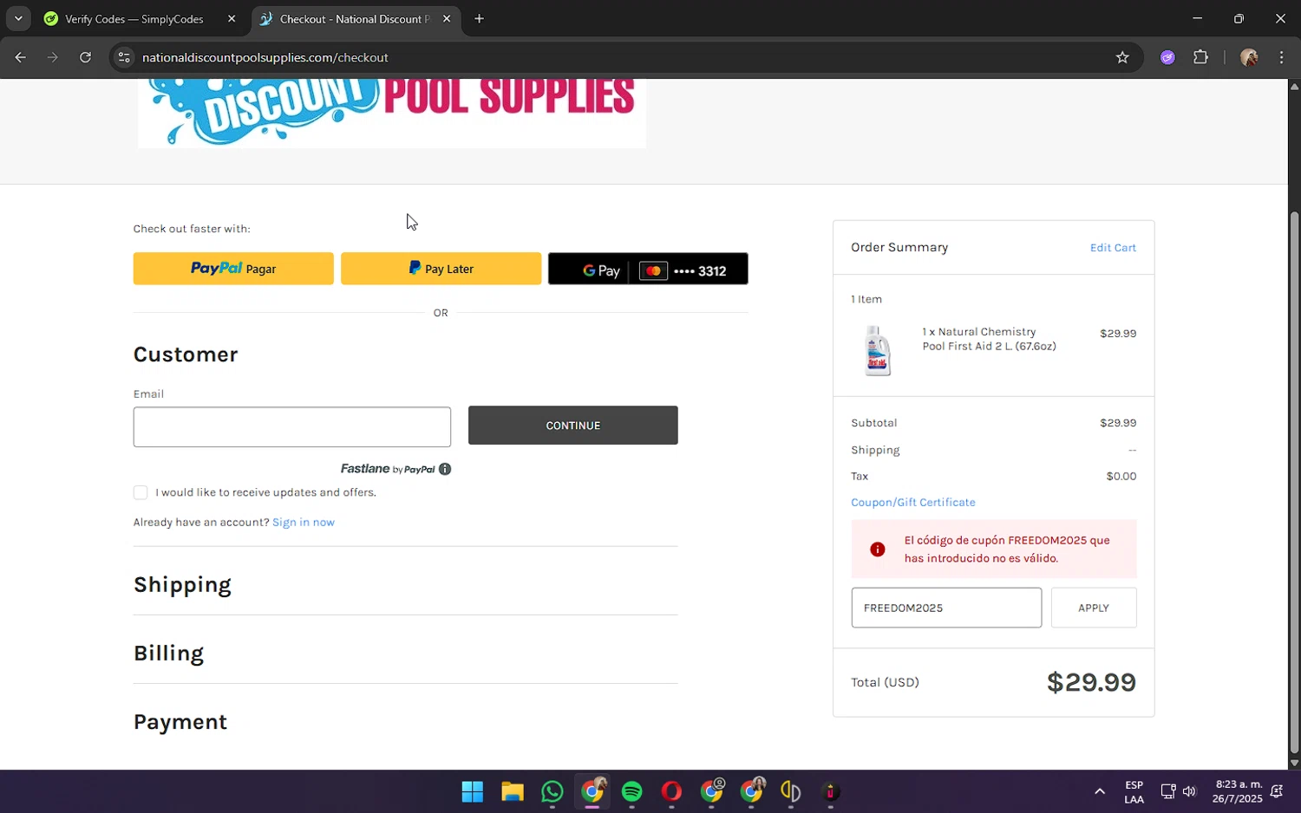
Task: Choose the PayPal Pay Later button
Action: pyautogui.click(x=441, y=269)
